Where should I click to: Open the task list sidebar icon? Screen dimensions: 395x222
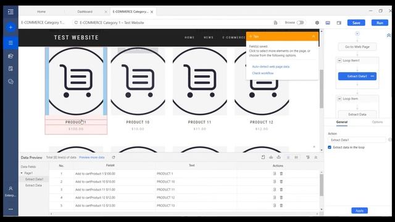[x=10, y=43]
